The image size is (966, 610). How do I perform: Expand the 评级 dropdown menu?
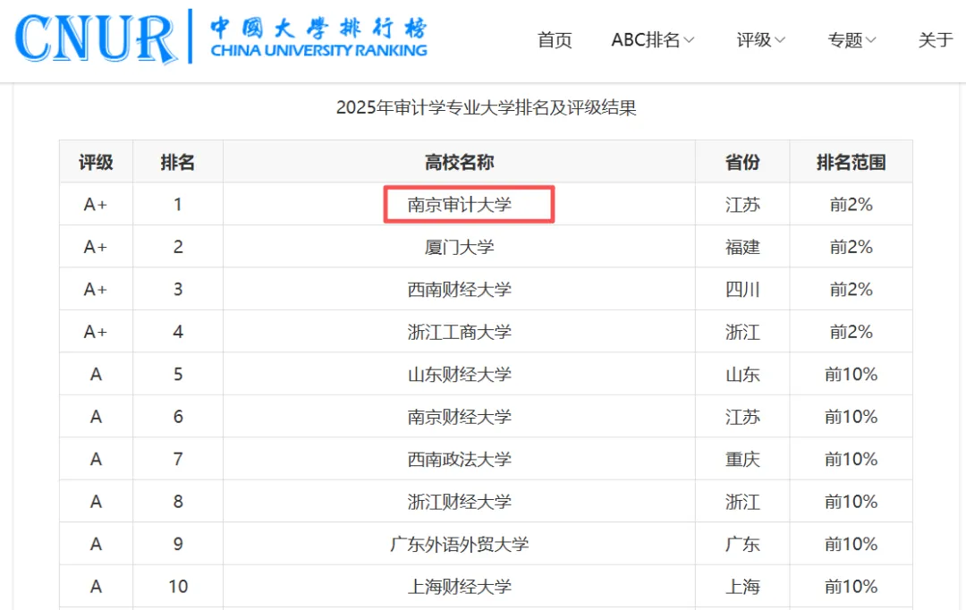tap(761, 40)
